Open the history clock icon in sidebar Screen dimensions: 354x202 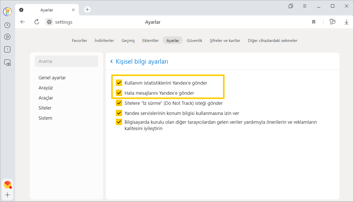click(x=7, y=25)
